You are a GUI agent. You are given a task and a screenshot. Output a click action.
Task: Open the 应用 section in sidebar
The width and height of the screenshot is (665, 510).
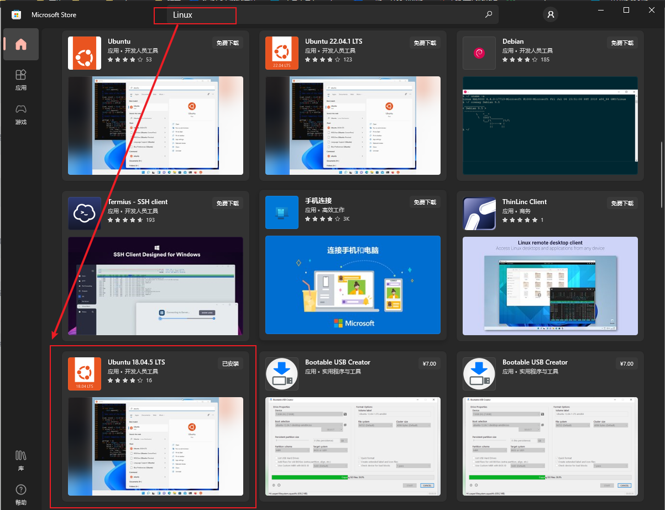21,80
